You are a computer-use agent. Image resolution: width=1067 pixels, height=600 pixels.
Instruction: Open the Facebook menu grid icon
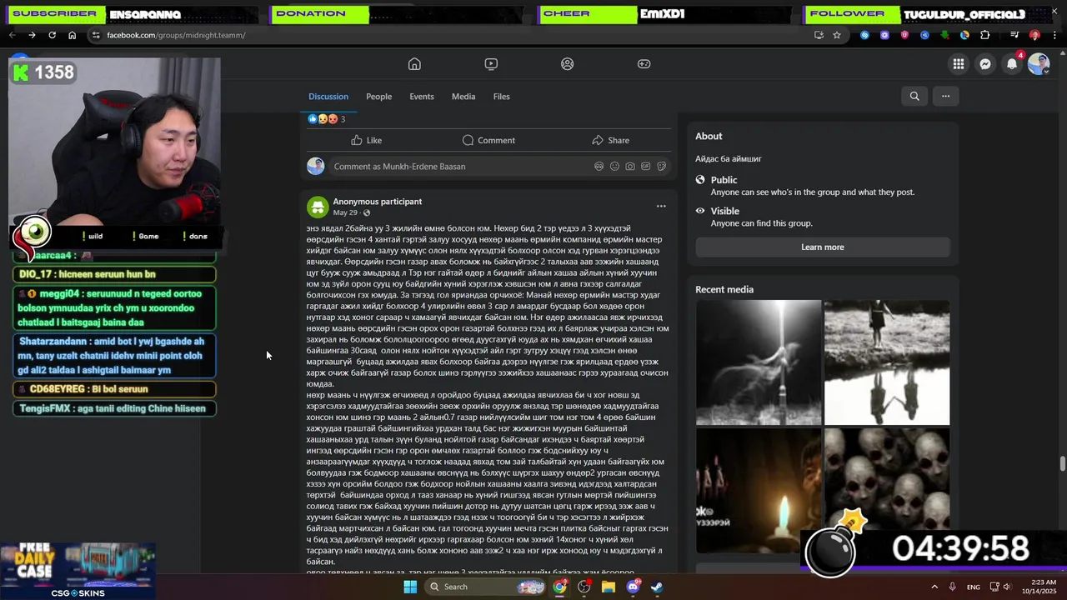coord(959,64)
